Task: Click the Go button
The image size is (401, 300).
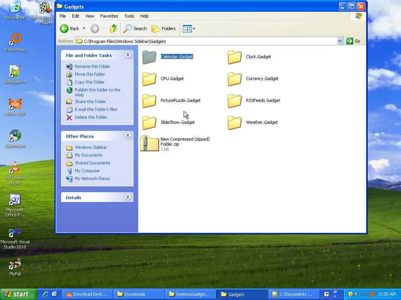Action: [x=353, y=41]
